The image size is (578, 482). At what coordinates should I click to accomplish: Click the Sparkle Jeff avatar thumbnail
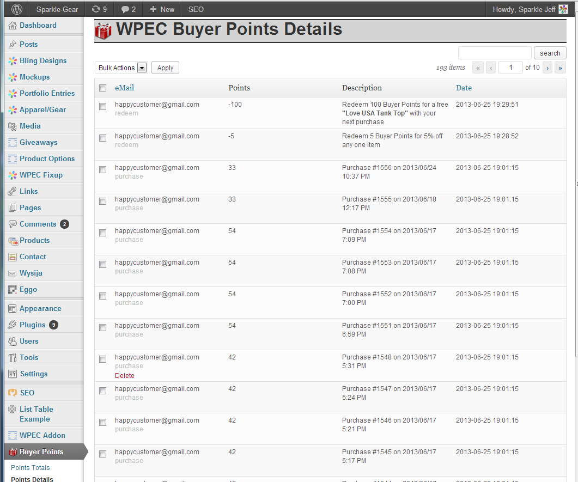point(563,9)
